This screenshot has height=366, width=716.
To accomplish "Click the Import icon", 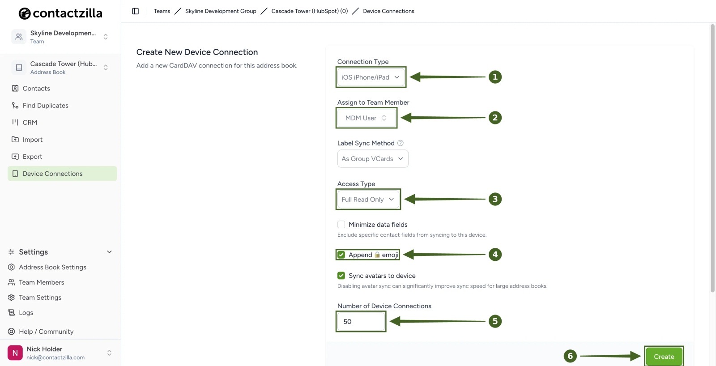I will tap(15, 140).
